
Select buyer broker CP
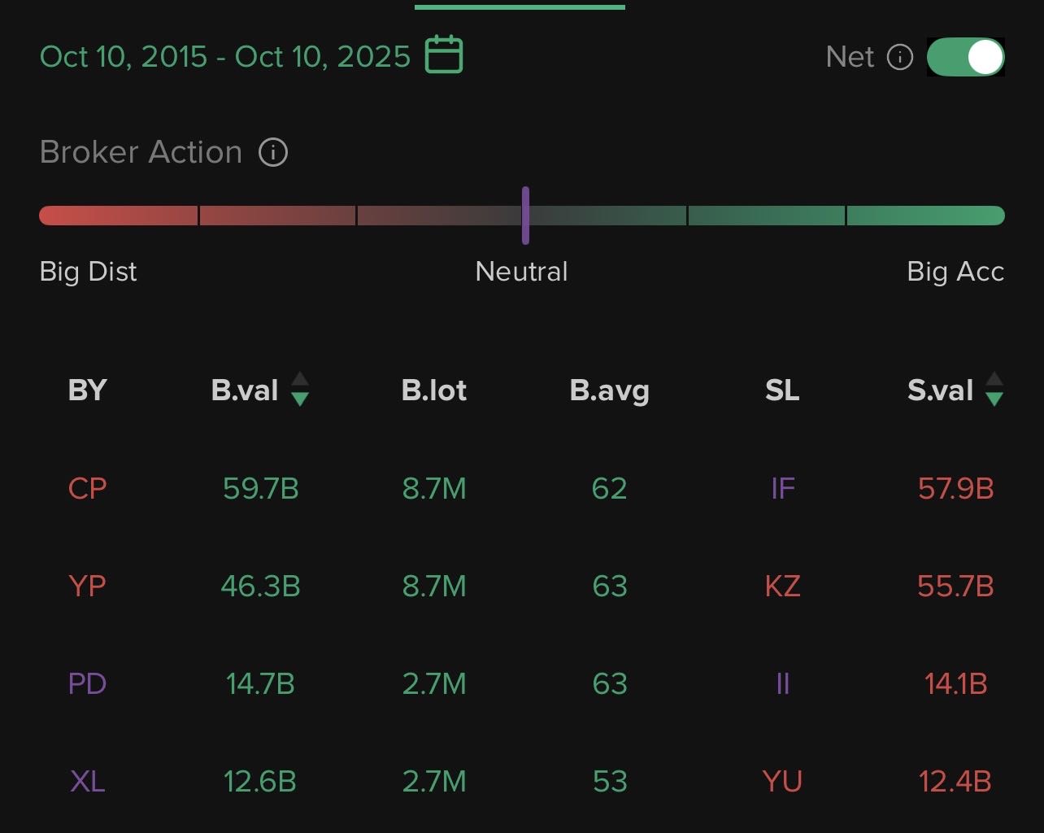[x=87, y=488]
